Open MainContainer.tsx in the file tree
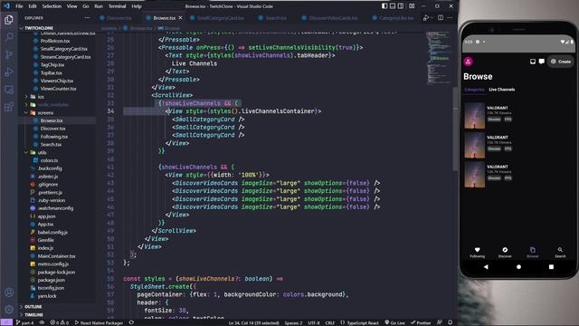Viewport: 579px width, 326px height. (x=56, y=255)
